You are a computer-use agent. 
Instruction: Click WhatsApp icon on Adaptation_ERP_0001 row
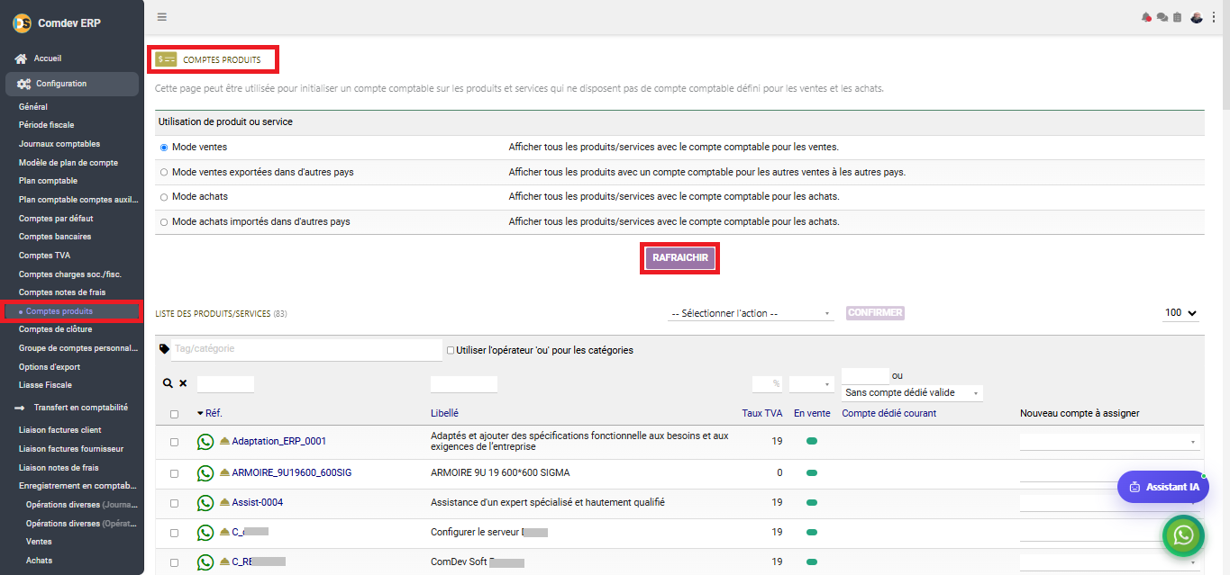pos(205,442)
